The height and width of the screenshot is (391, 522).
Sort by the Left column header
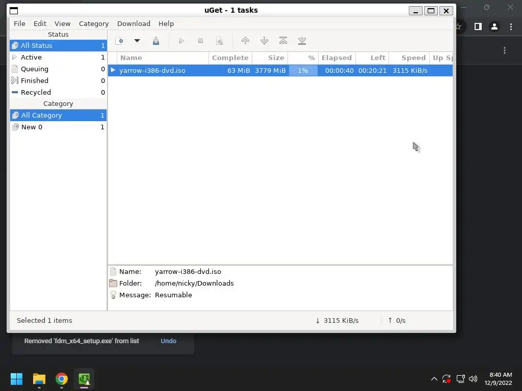[x=372, y=58]
